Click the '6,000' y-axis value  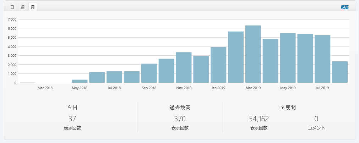point(12,28)
